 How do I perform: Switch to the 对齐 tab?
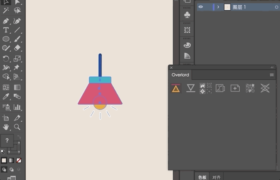click(x=217, y=177)
